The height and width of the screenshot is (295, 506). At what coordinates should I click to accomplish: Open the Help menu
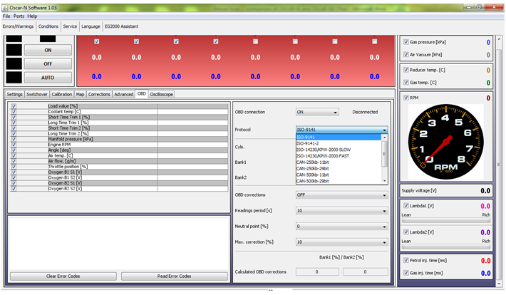(x=32, y=16)
